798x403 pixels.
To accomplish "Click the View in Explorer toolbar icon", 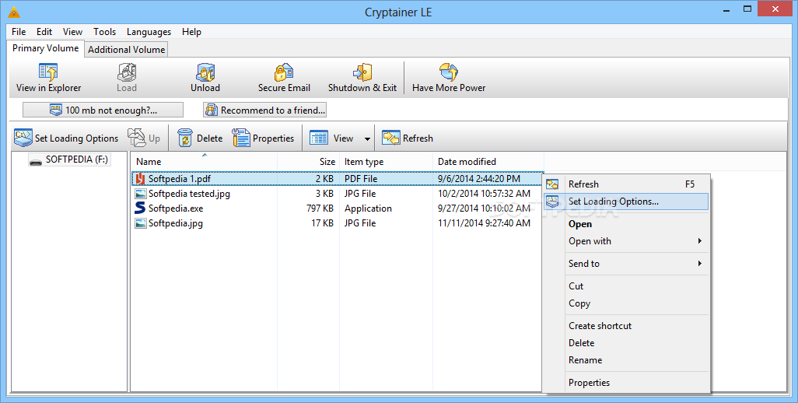I will [x=48, y=72].
